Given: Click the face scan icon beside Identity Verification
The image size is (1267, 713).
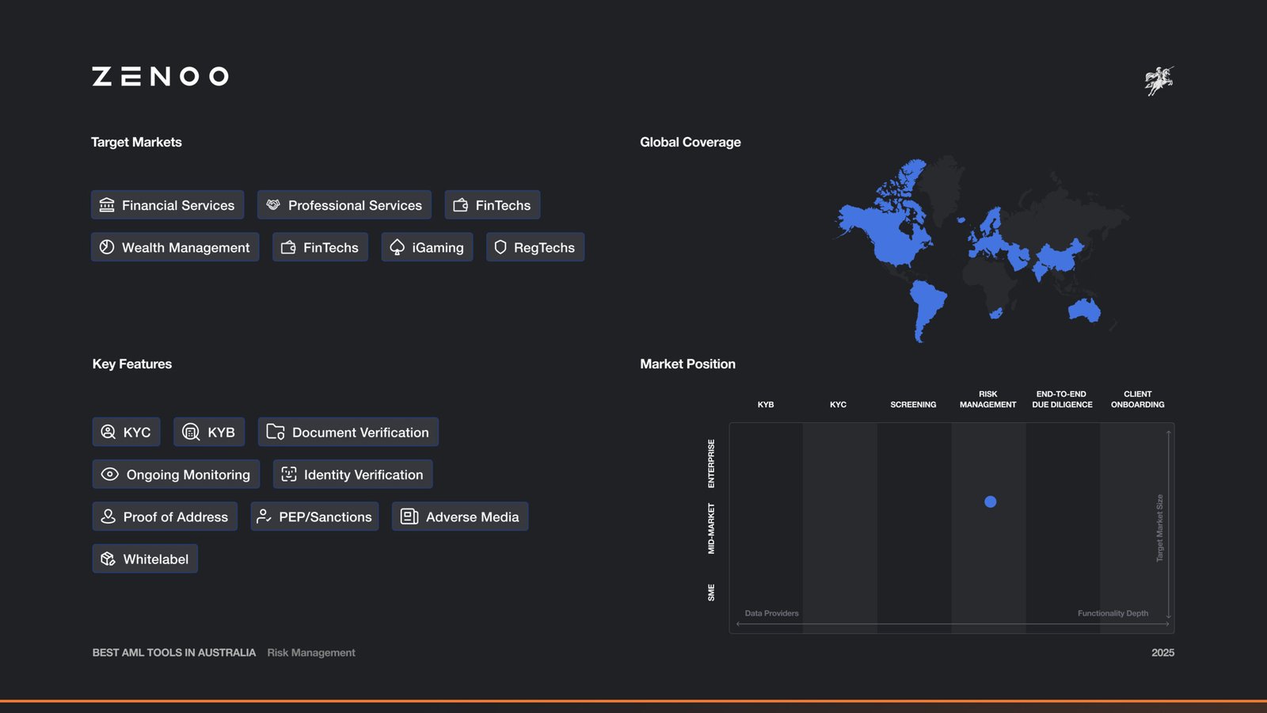Looking at the screenshot, I should [x=289, y=475].
